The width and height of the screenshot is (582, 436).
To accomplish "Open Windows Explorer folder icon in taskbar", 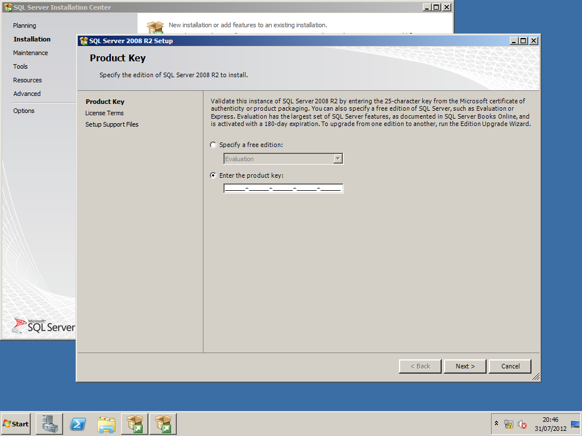I will 106,424.
